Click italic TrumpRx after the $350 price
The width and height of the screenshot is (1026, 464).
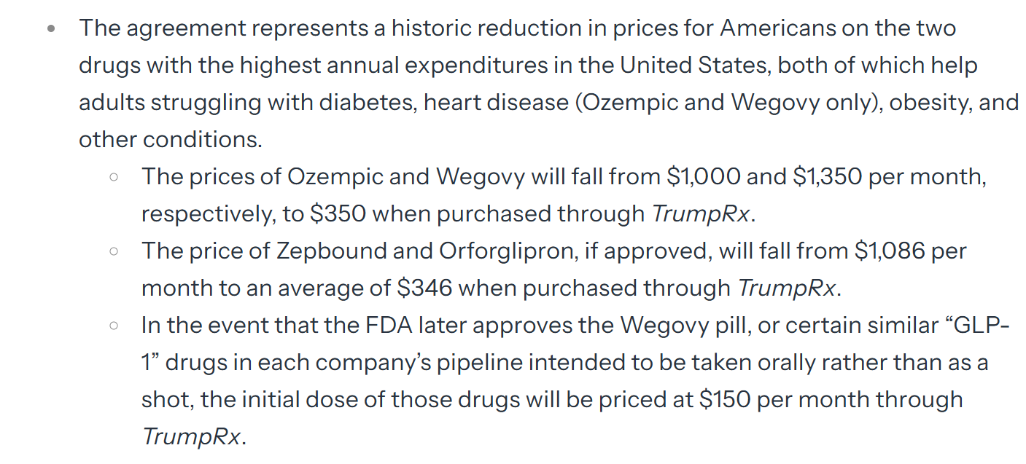(699, 213)
